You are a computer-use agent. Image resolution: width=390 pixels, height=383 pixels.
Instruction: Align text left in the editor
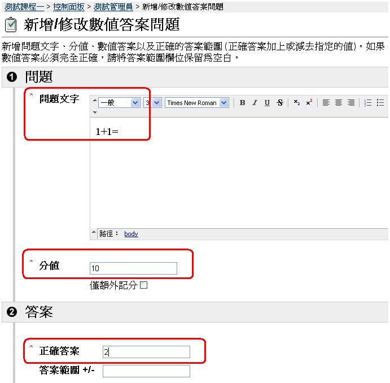pos(326,103)
